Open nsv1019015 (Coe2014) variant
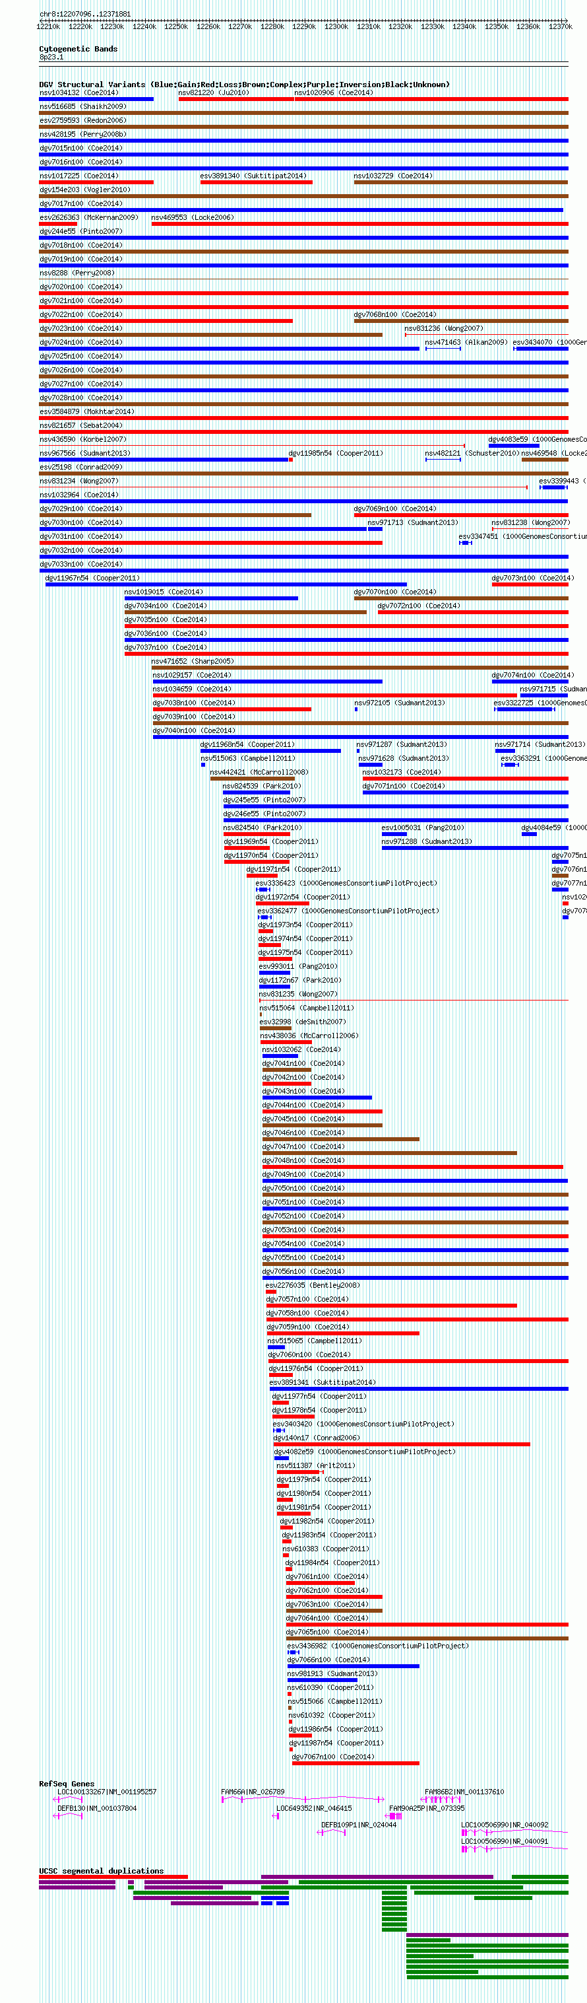This screenshot has height=2003, width=587. click(x=164, y=592)
